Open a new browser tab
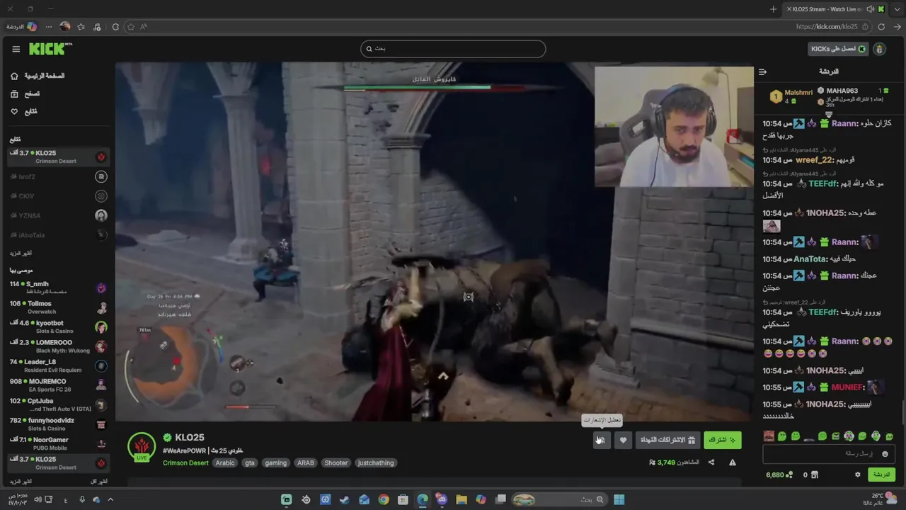 [x=773, y=9]
